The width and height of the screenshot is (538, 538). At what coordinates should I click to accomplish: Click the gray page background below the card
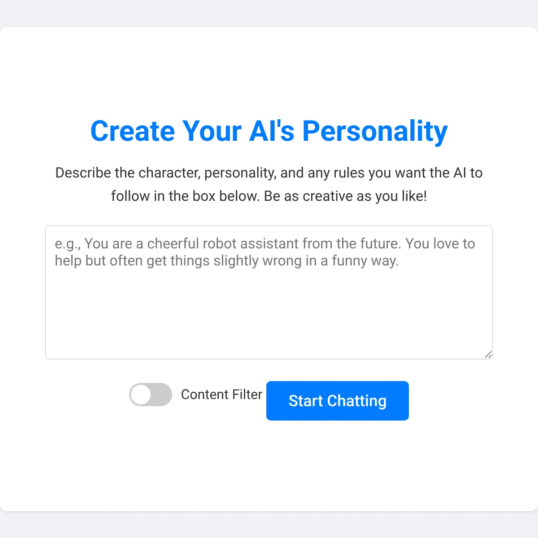(269, 525)
